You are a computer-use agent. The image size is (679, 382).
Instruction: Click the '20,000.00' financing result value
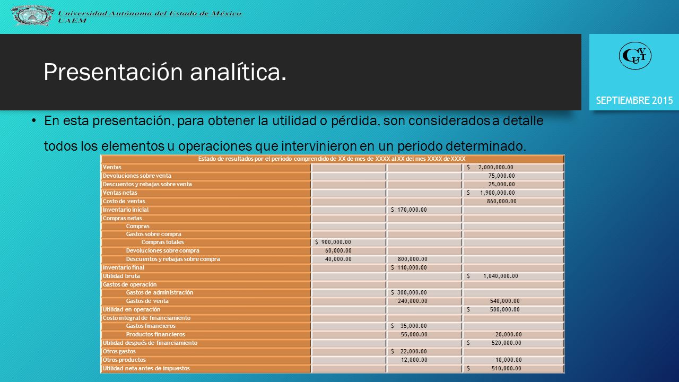click(508, 334)
